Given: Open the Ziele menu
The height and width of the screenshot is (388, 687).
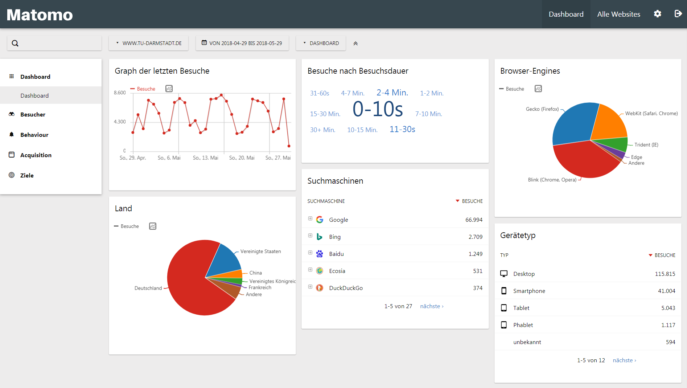Looking at the screenshot, I should (x=27, y=175).
